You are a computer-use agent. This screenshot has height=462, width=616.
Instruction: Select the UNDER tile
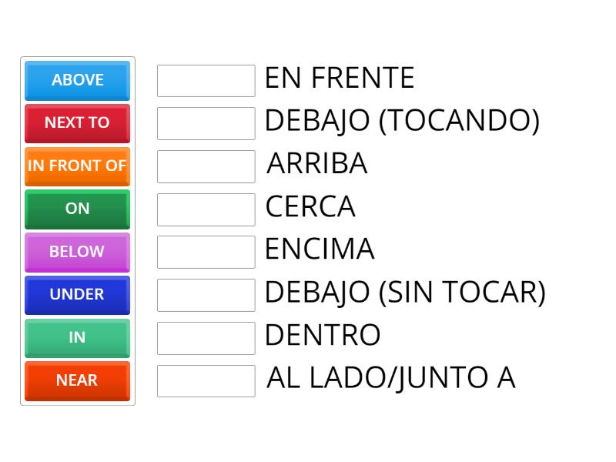[77, 295]
